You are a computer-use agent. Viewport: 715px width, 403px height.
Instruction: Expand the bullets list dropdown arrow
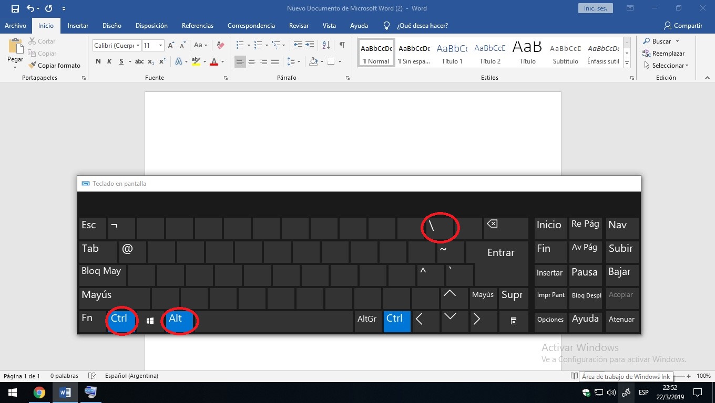coord(249,46)
